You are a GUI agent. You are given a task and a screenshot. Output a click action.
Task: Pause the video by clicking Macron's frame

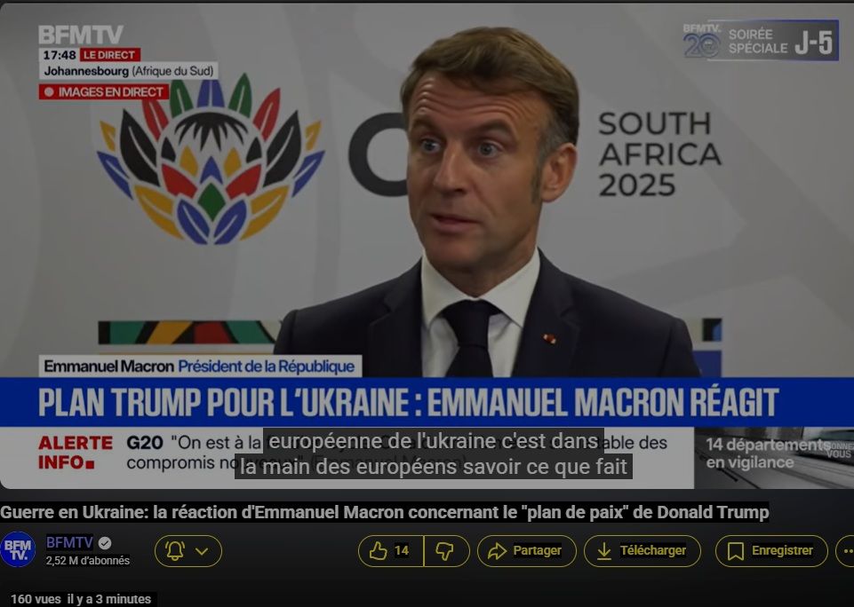point(488,207)
